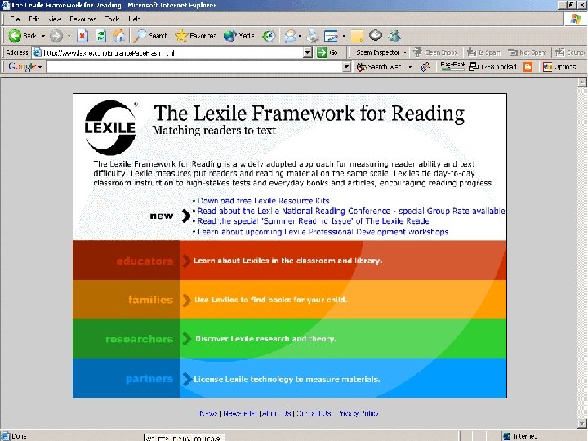The height and width of the screenshot is (441, 588).
Task: Select the blue partners section
Action: tap(289, 378)
